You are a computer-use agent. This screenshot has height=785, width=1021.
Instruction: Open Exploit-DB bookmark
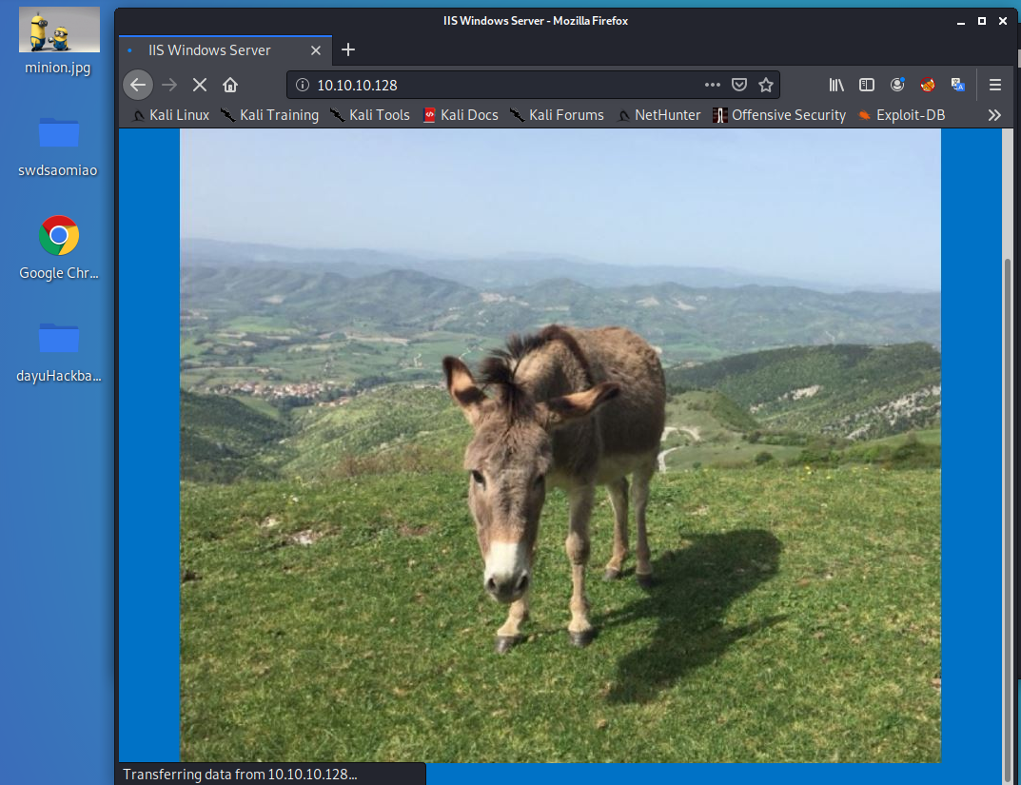[x=902, y=115]
